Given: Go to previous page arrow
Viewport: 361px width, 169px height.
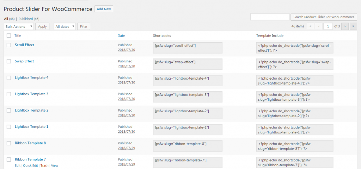Looking at the screenshot, I should 319,26.
